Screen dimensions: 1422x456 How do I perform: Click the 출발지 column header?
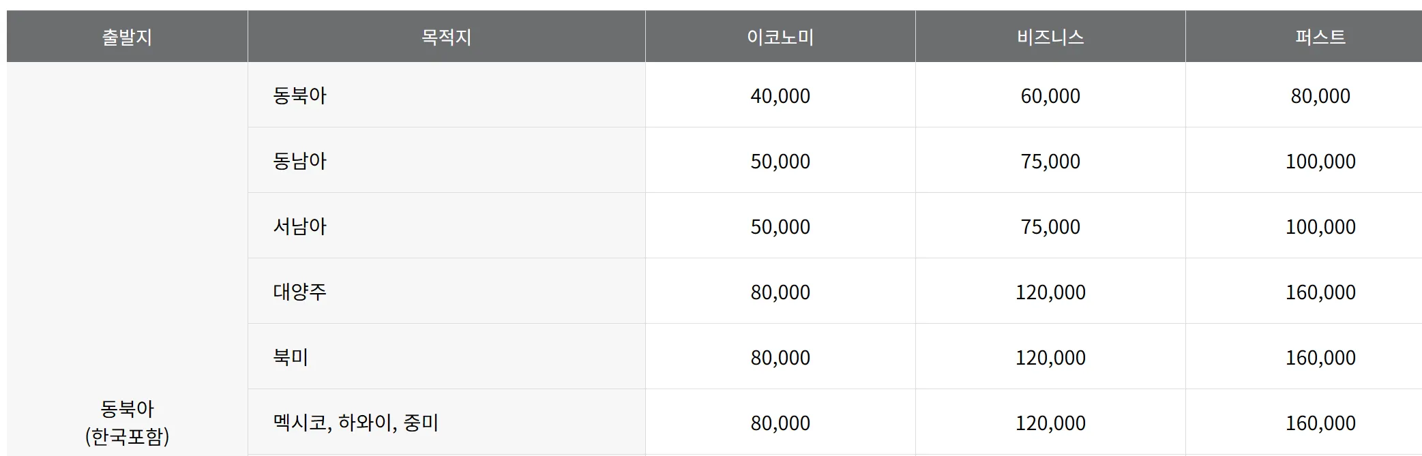point(127,37)
